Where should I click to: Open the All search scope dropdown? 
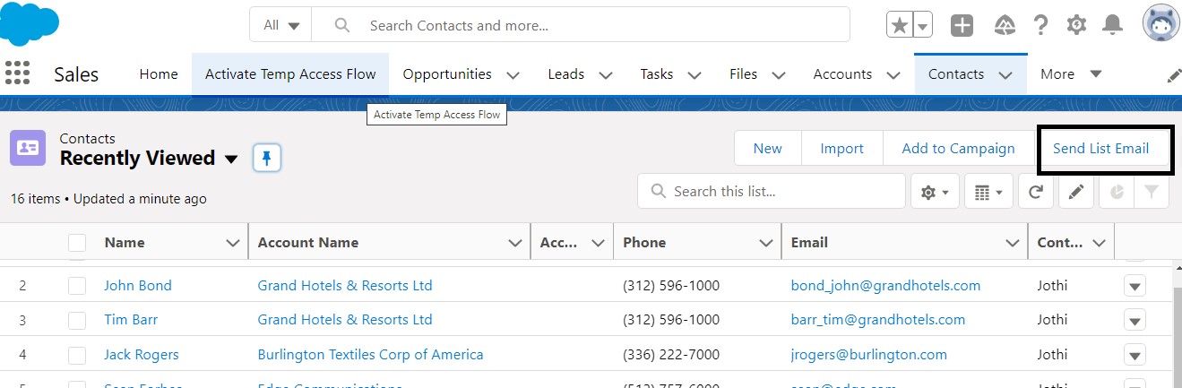point(280,25)
